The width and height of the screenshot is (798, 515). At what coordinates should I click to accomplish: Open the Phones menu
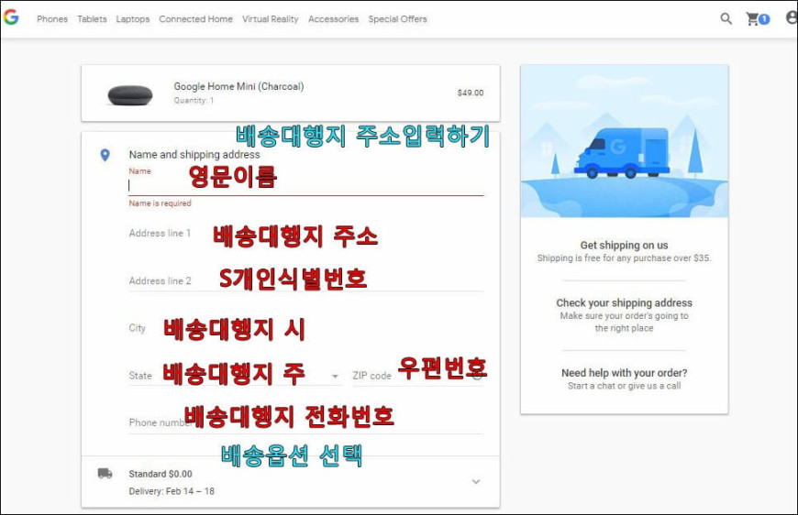coord(52,19)
